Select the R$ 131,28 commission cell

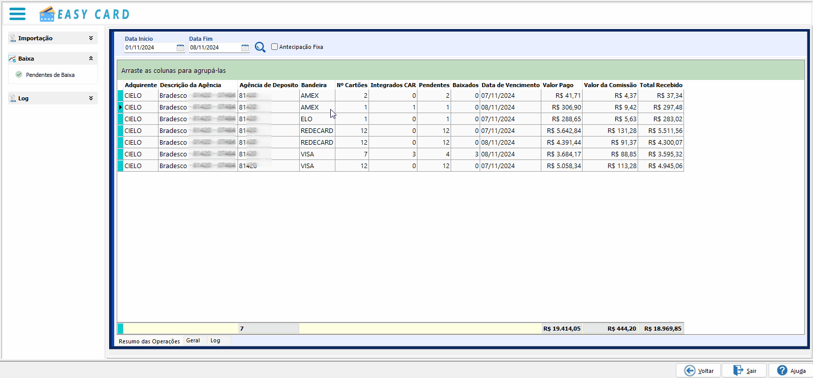610,131
